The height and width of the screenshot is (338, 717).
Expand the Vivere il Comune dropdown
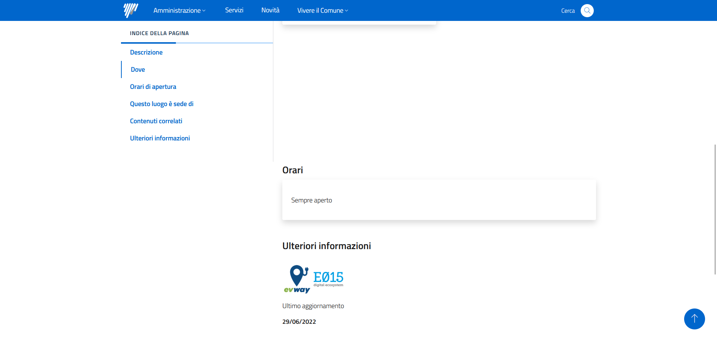point(323,10)
